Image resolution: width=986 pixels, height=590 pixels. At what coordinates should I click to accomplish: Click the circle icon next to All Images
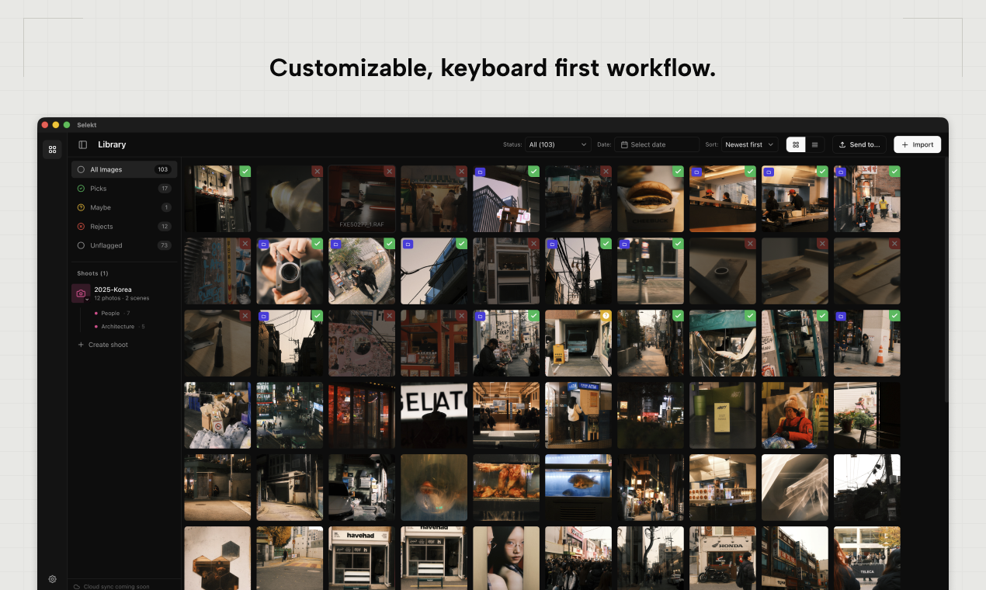coord(81,169)
